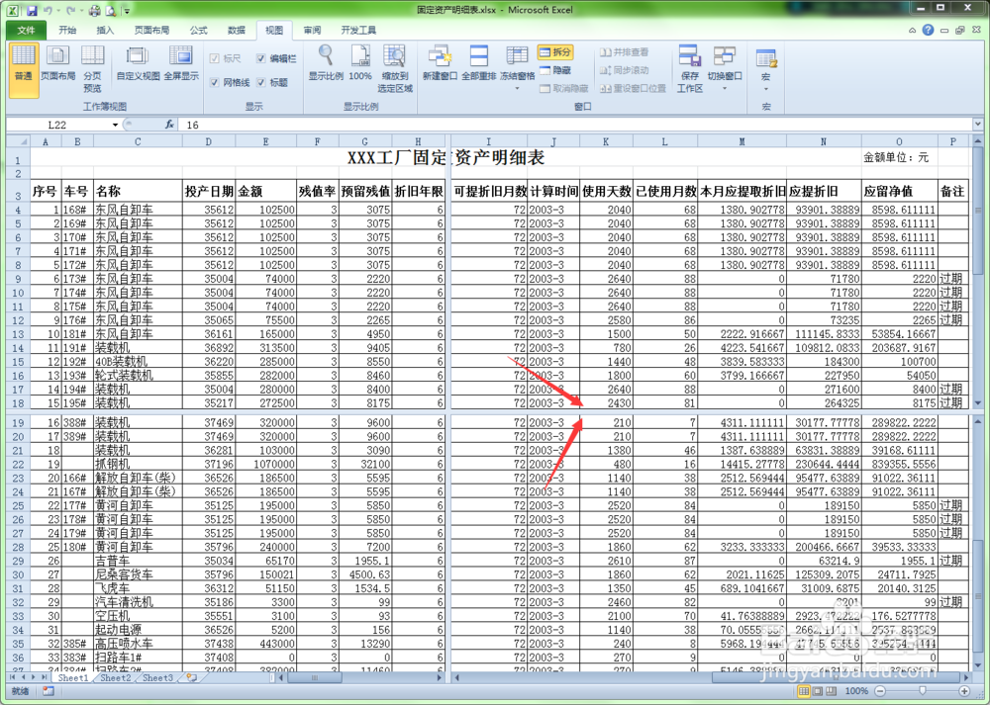This screenshot has width=990, height=705.
Task: Open the Zoom (显示比例) dialog
Action: coord(326,64)
